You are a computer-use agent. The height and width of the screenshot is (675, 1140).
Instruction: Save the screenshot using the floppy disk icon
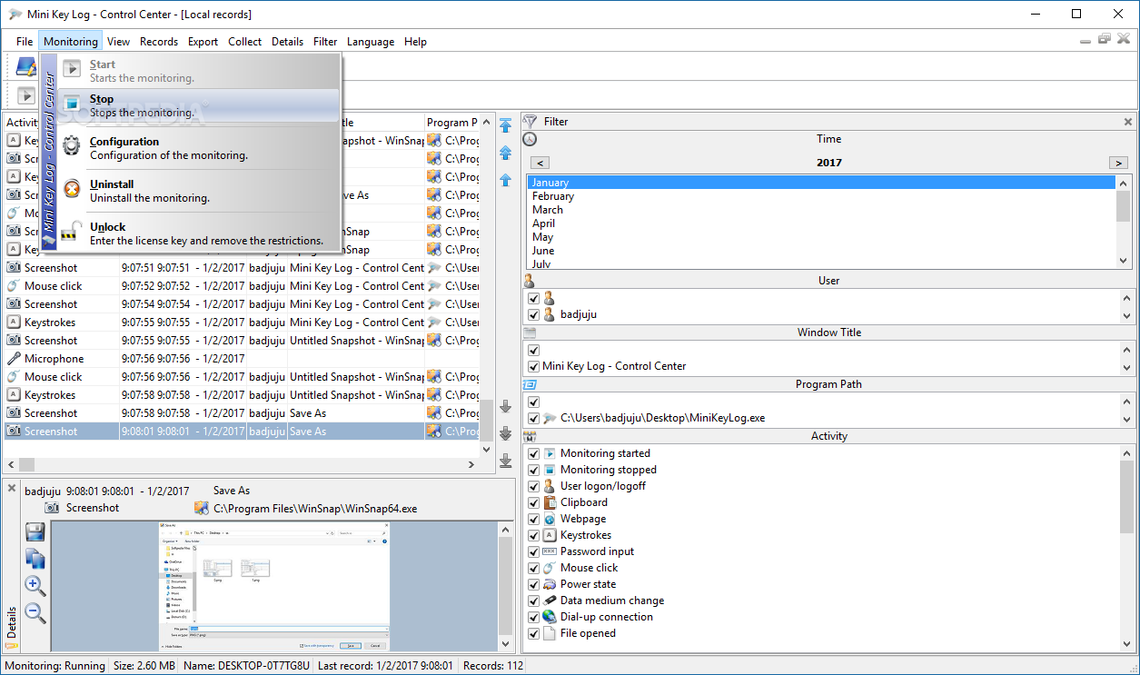[35, 532]
